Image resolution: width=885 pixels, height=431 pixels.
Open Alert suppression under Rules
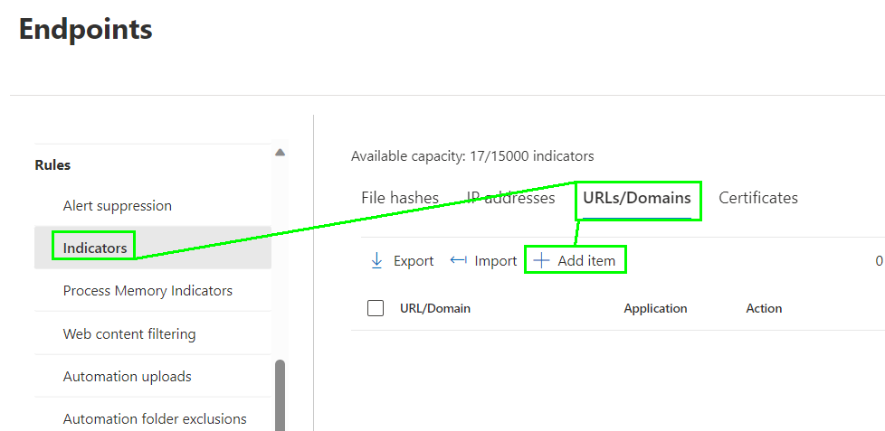click(117, 206)
